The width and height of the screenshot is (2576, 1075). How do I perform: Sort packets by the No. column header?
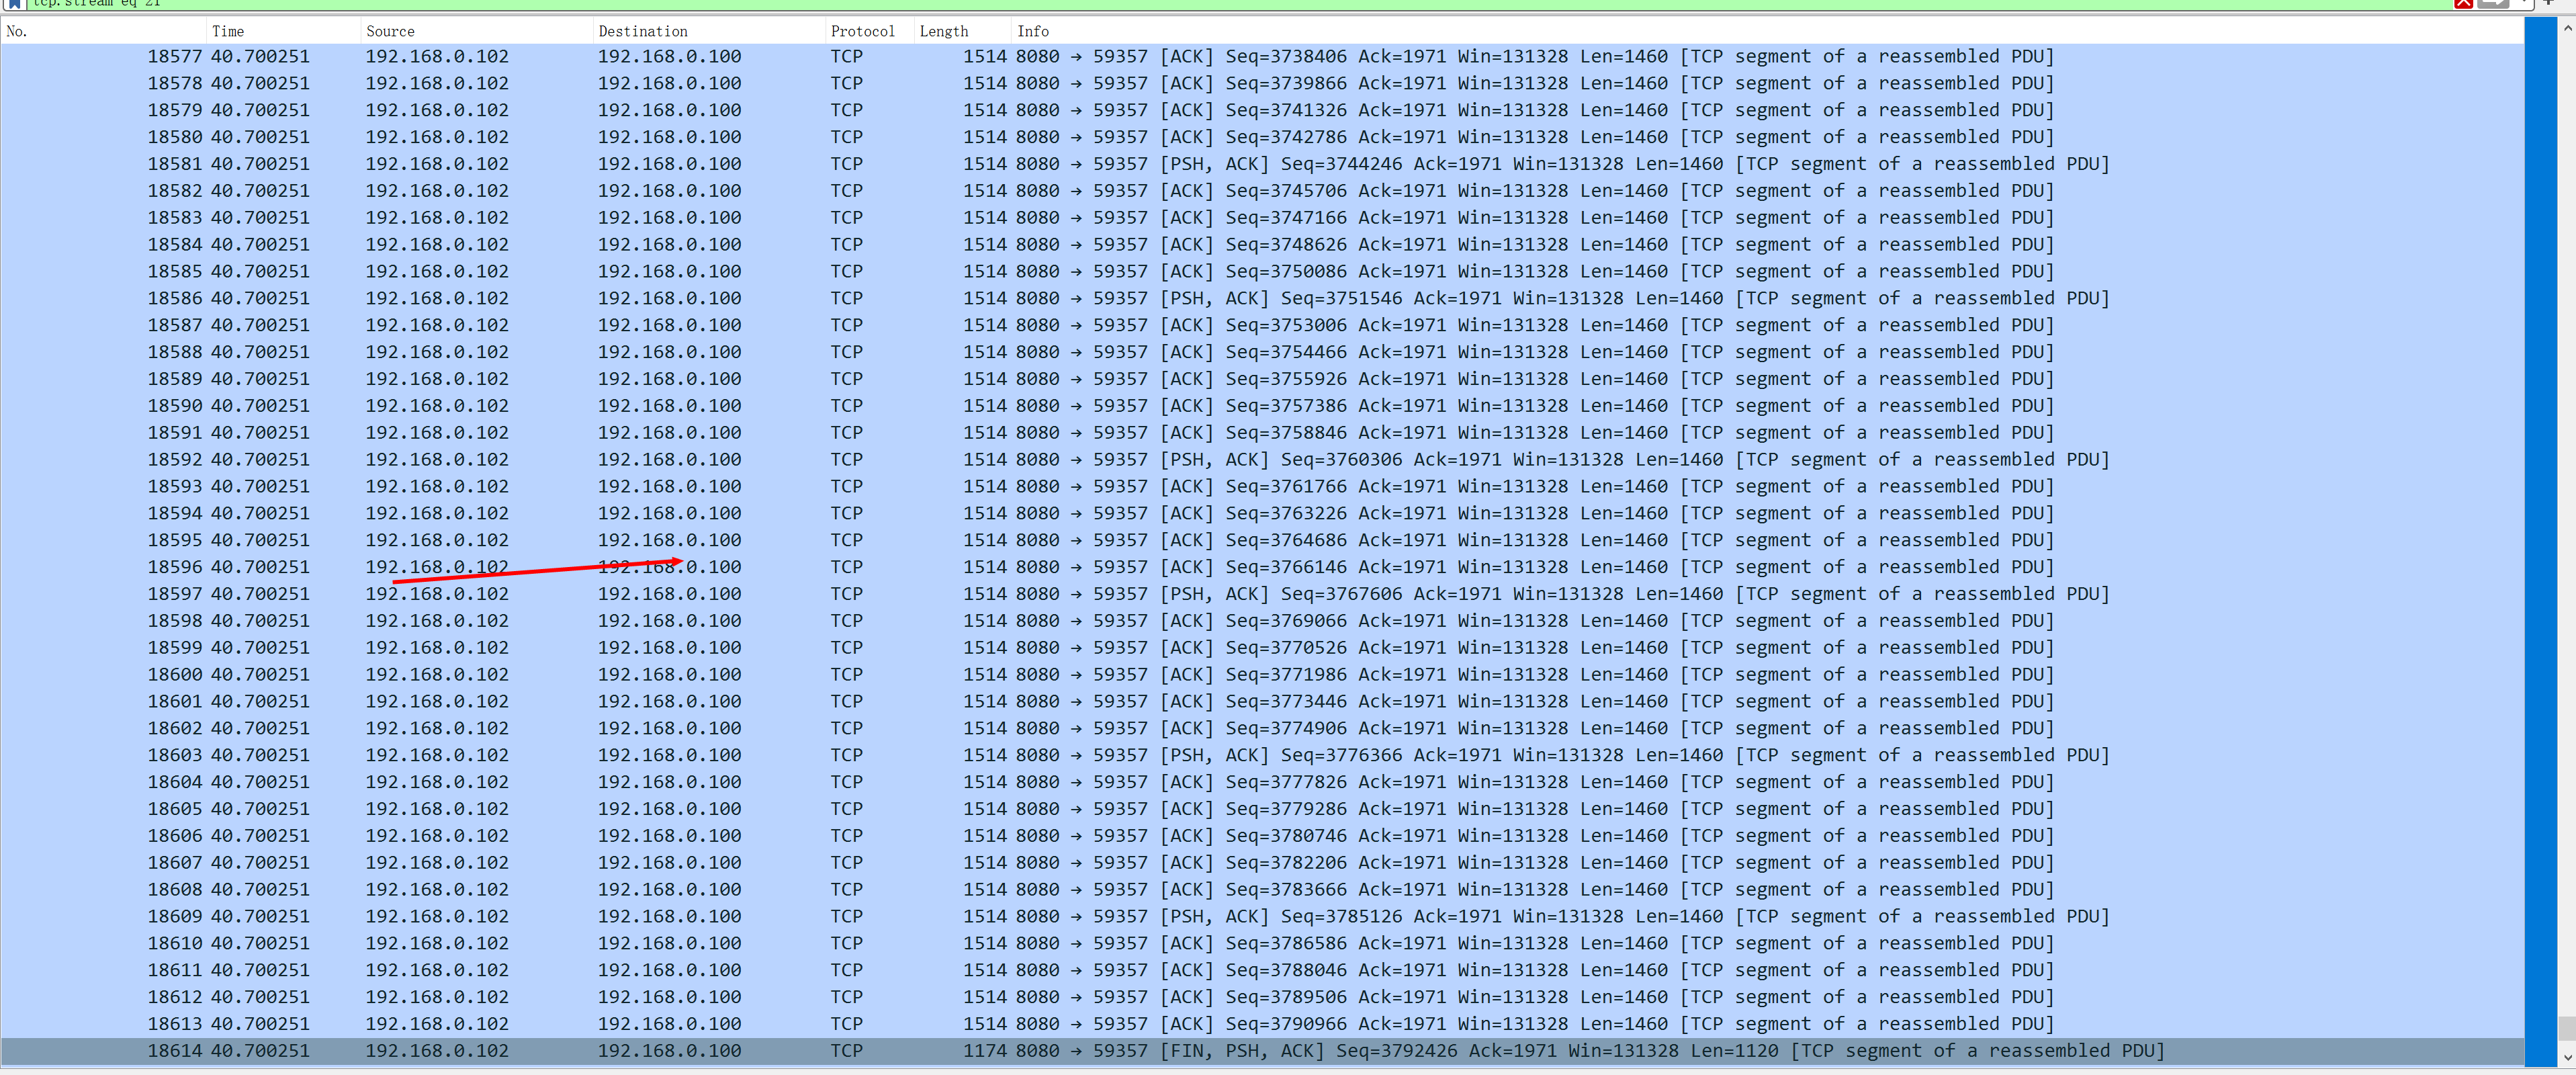coord(103,31)
